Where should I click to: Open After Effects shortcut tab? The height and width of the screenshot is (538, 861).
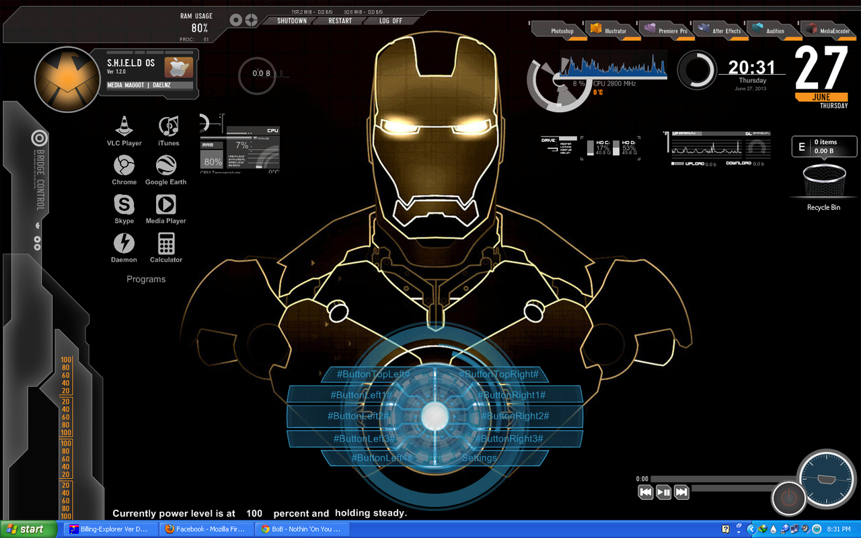(x=720, y=30)
